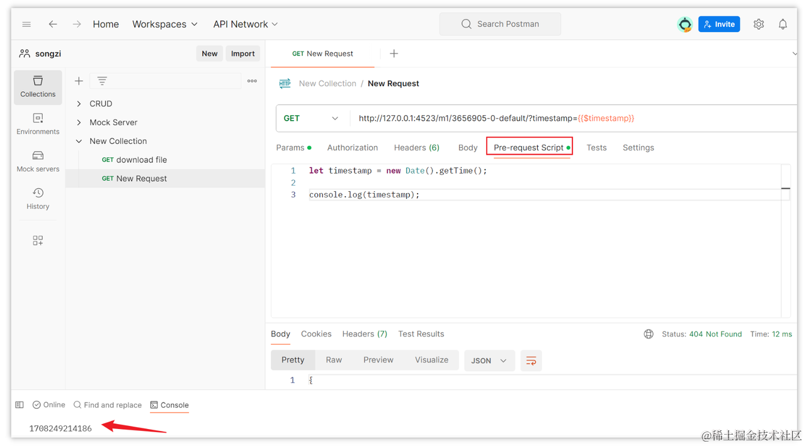Switch to the Tests tab
This screenshot has width=806, height=446.
[596, 148]
